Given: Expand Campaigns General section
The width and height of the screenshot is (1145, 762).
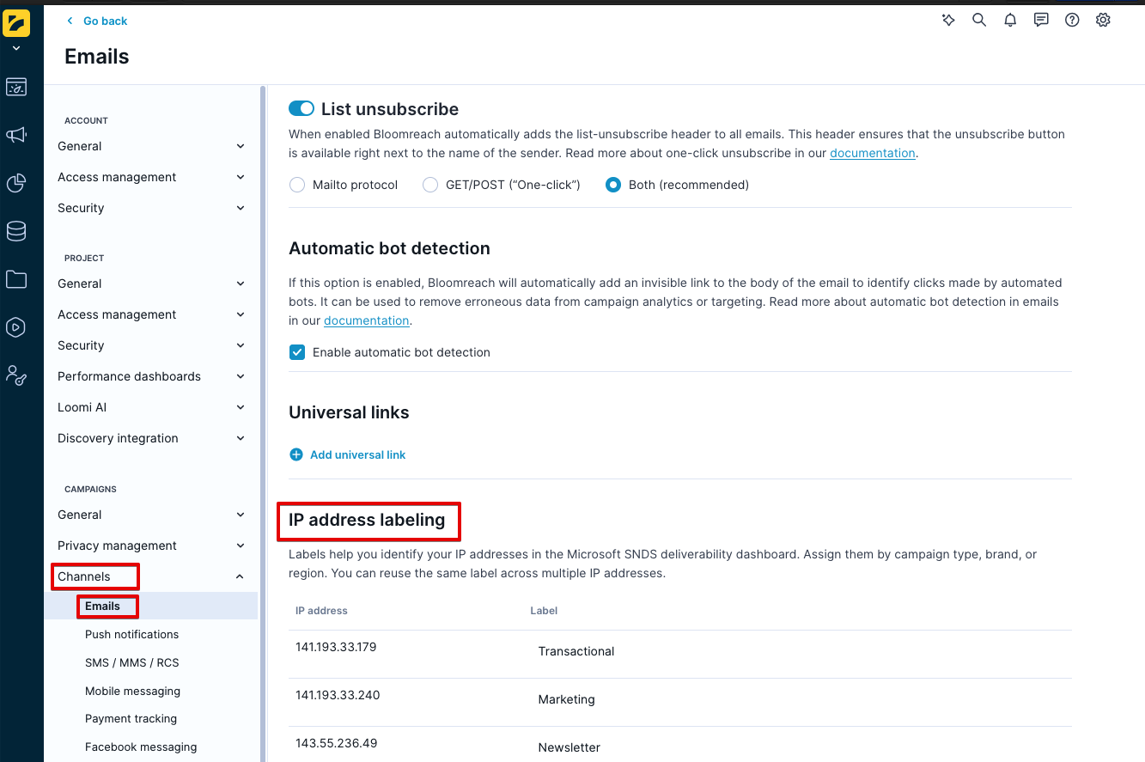Looking at the screenshot, I should (151, 515).
